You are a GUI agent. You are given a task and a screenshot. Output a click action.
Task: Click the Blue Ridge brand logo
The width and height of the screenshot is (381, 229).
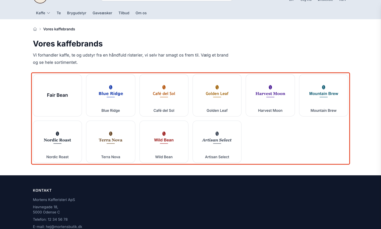tap(111, 91)
